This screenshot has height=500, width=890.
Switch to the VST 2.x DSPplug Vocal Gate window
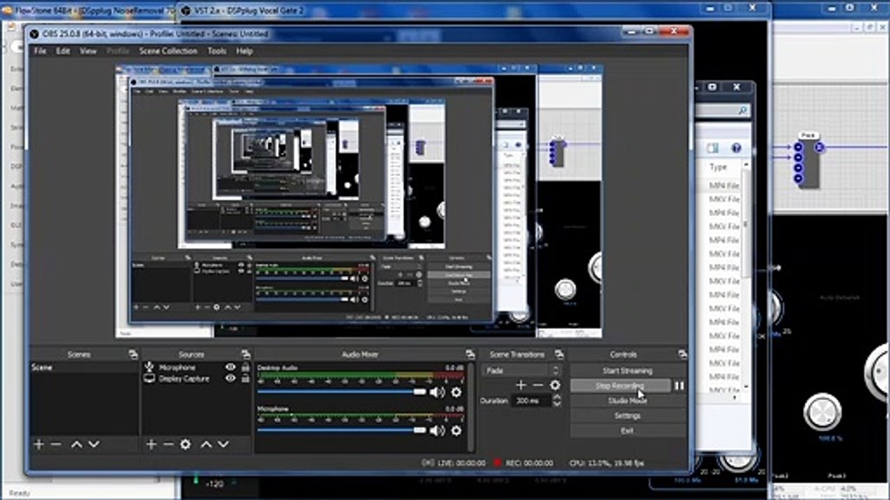243,11
